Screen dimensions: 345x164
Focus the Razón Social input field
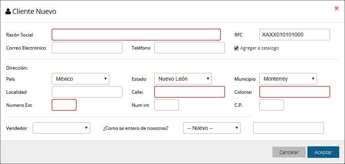click(136, 35)
